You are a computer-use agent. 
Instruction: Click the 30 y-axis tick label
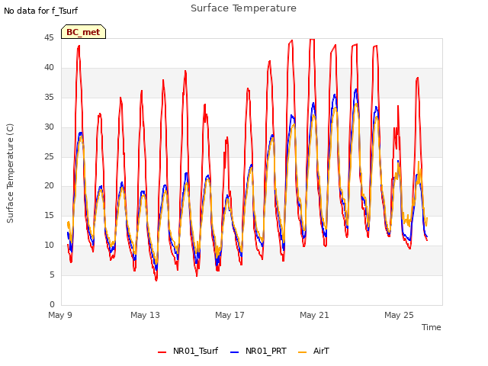pos(49,127)
